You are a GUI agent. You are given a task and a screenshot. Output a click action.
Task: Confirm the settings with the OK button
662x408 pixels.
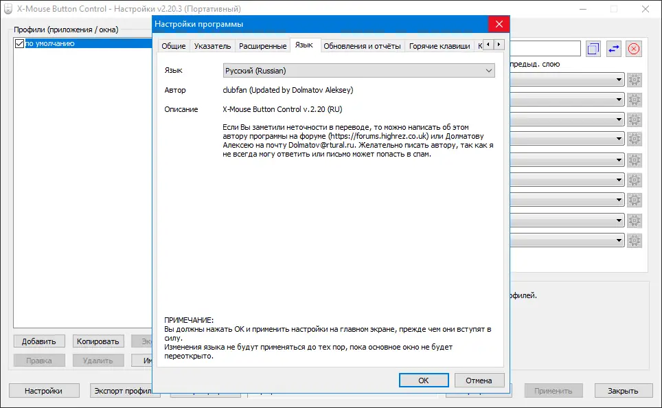(x=424, y=381)
